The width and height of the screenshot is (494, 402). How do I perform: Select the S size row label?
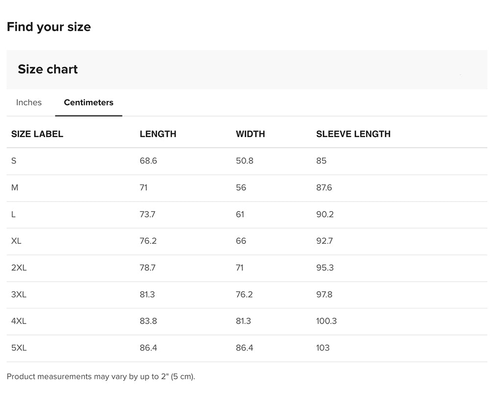coord(14,161)
